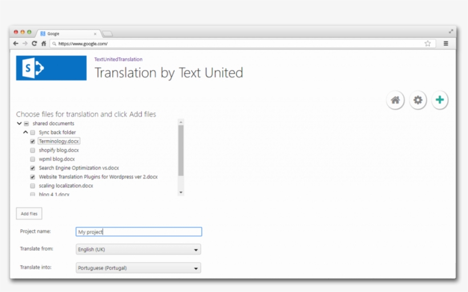Click the browser forward arrow

click(25, 43)
